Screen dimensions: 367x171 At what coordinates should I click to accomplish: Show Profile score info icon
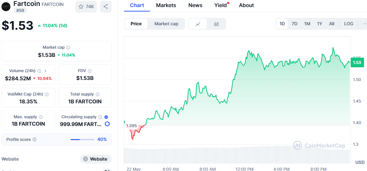coord(35,139)
